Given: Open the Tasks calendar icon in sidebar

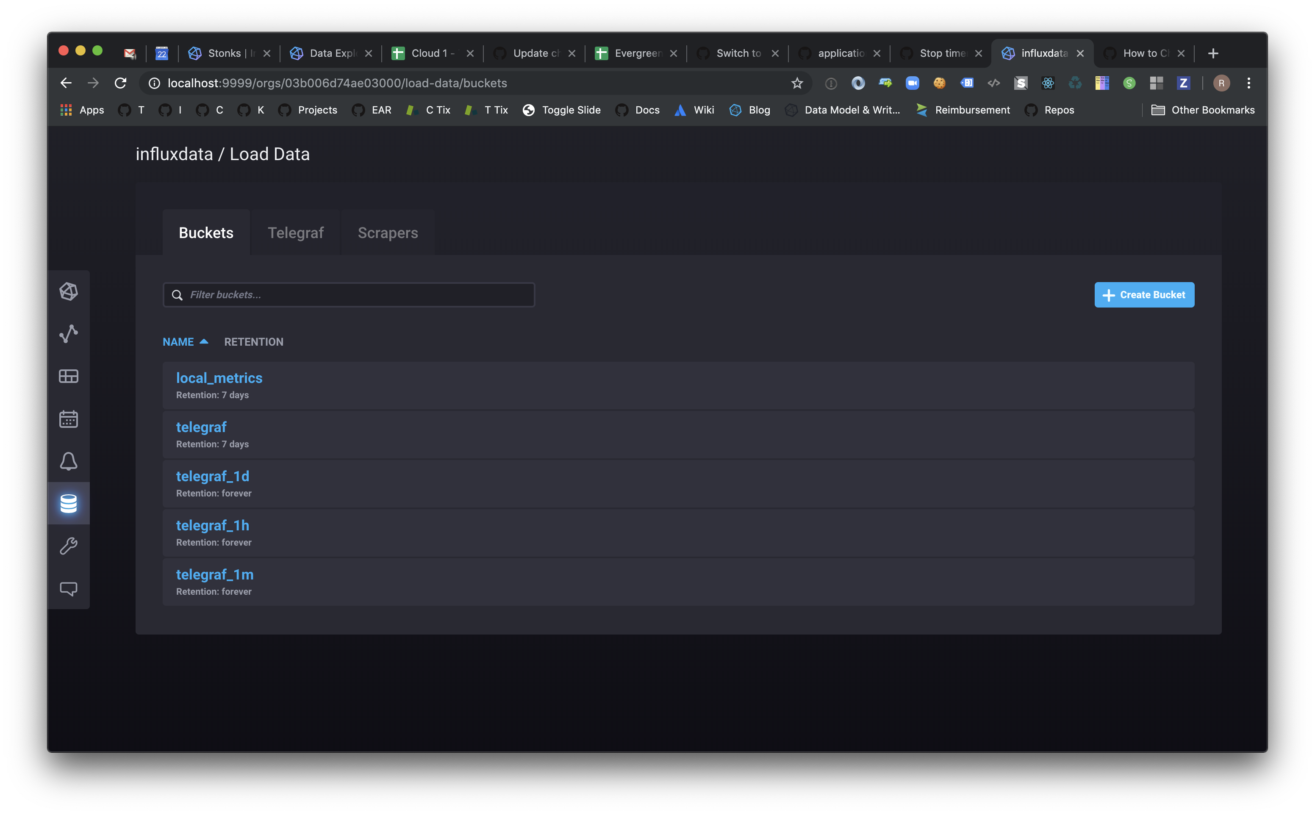Looking at the screenshot, I should 69,419.
